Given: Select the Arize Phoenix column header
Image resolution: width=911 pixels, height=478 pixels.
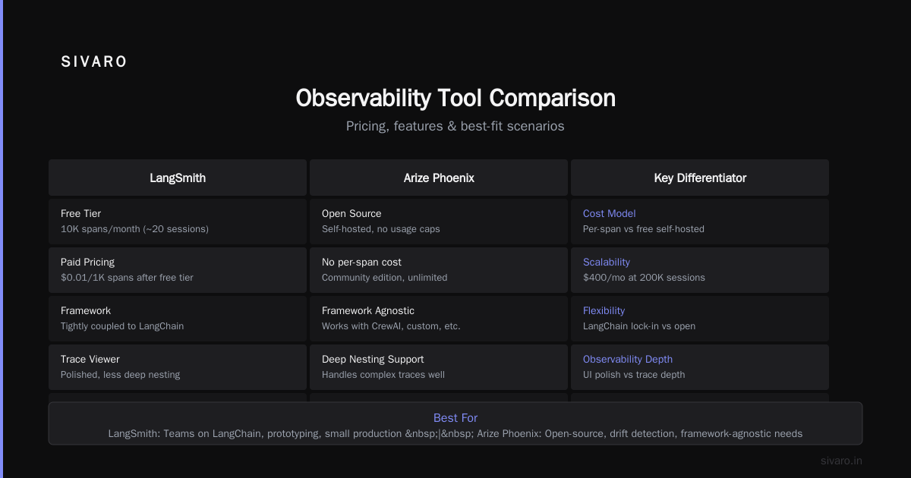Looking at the screenshot, I should coord(439,178).
